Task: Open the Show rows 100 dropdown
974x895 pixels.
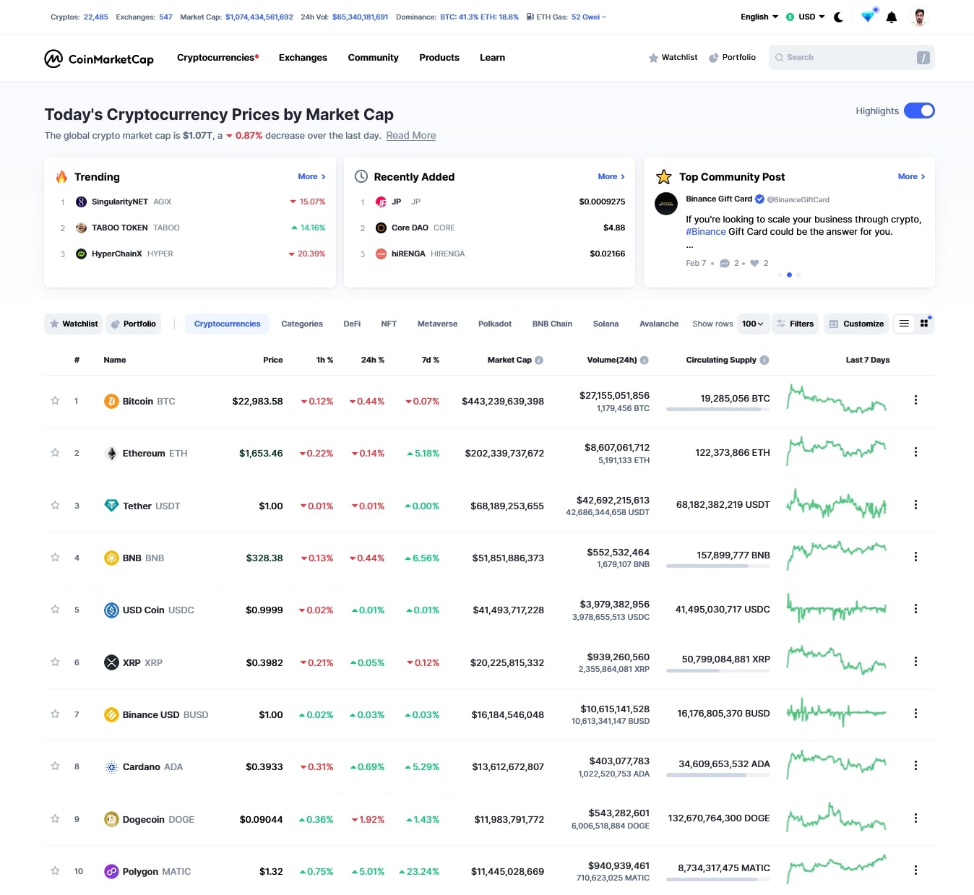Action: [x=752, y=324]
